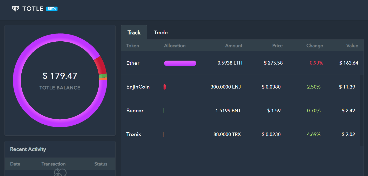Click the EnjinCoin price $ 0.0380
The image size is (368, 176).
point(271,87)
